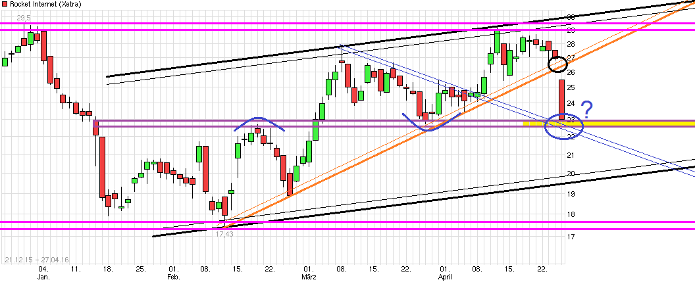
Task: Click the '25.' date axis label
Action: (141, 270)
